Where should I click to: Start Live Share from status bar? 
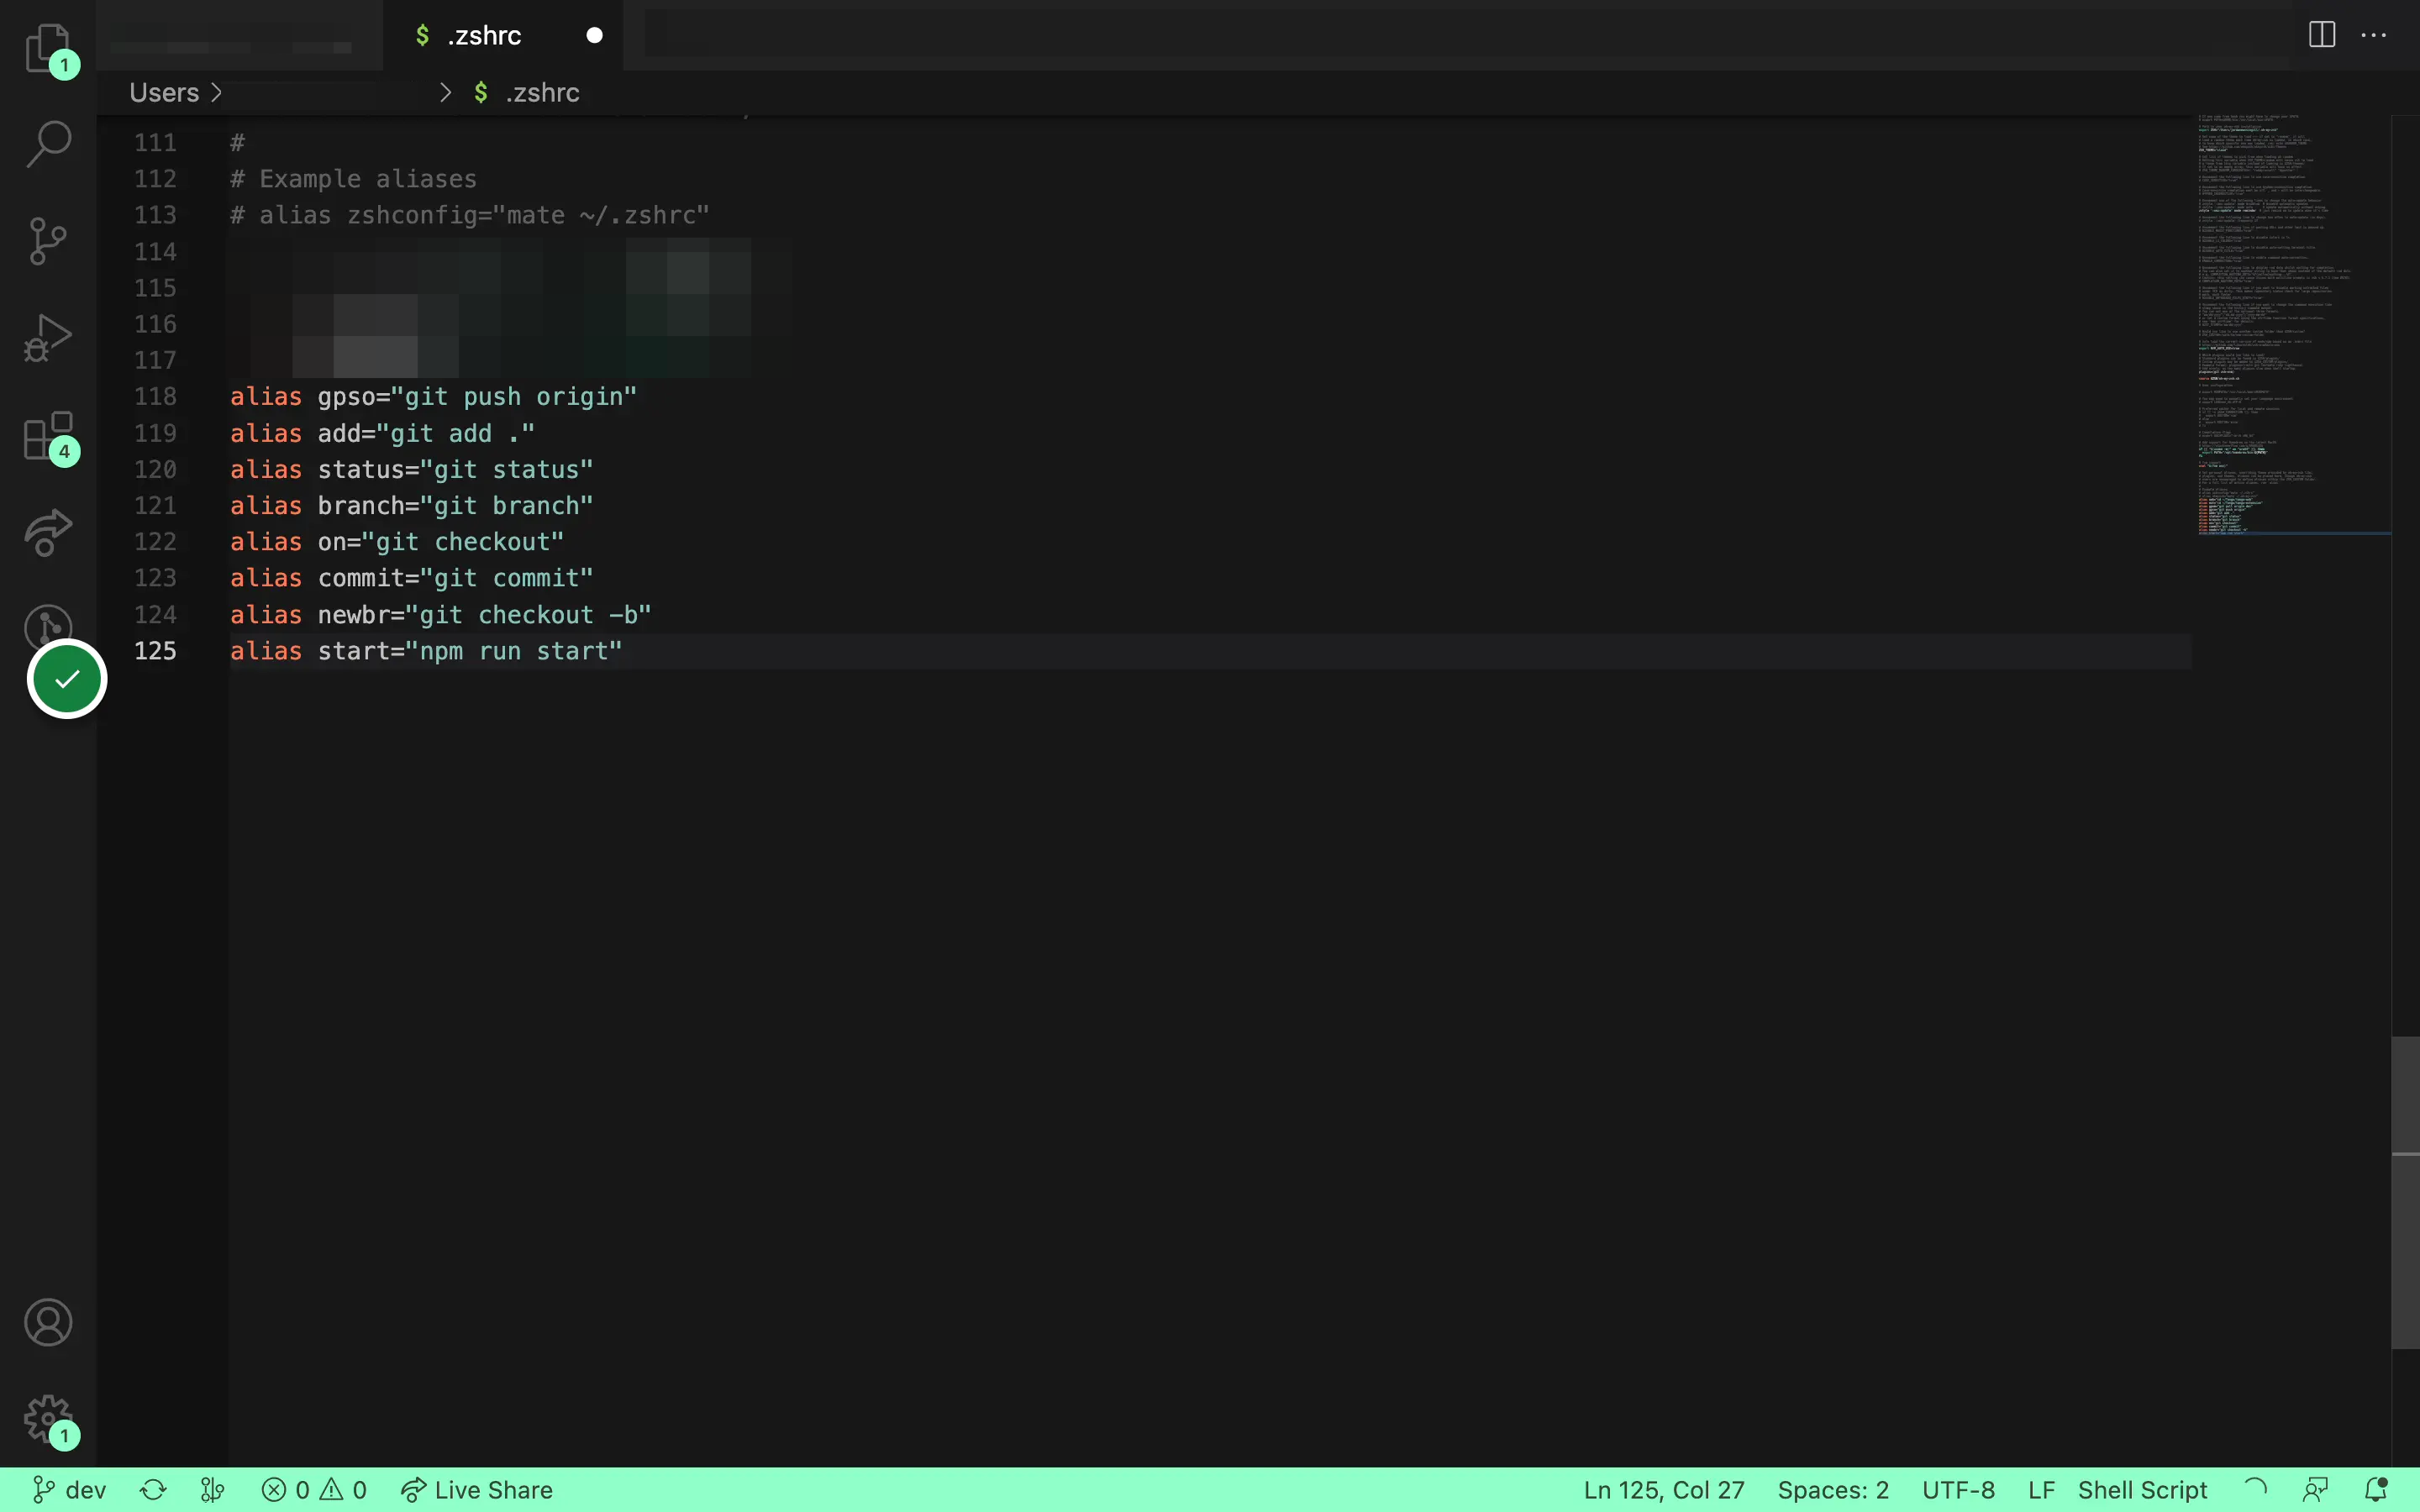(476, 1490)
